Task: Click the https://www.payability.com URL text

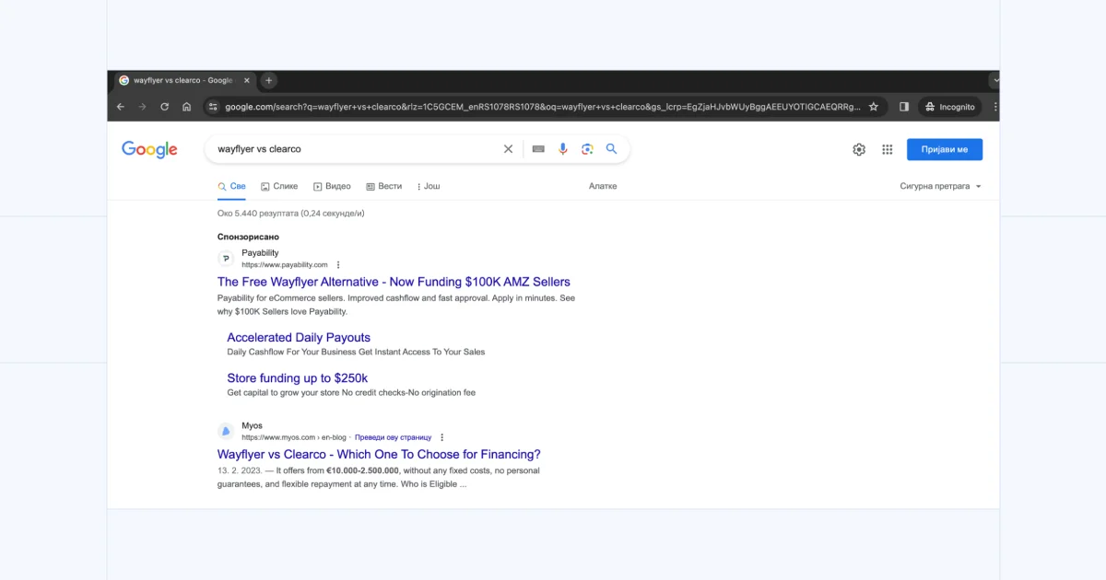Action: [285, 265]
